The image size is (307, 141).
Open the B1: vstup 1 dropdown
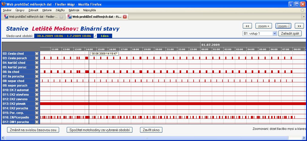tap(260, 33)
